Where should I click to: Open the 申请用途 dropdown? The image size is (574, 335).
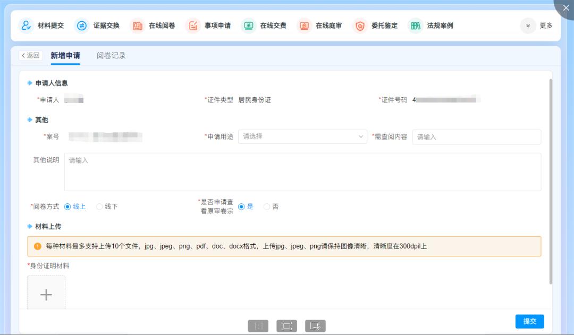coord(302,136)
